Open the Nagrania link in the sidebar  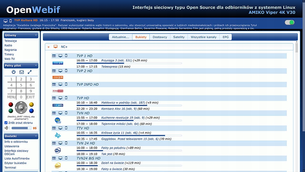click(10, 50)
